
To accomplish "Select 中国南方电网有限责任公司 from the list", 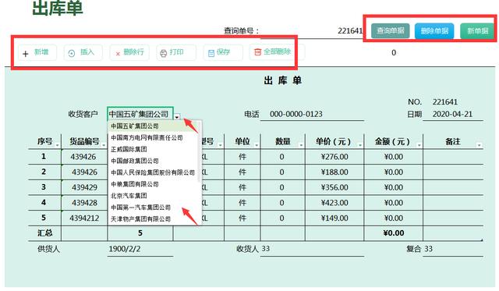I will 147,138.
